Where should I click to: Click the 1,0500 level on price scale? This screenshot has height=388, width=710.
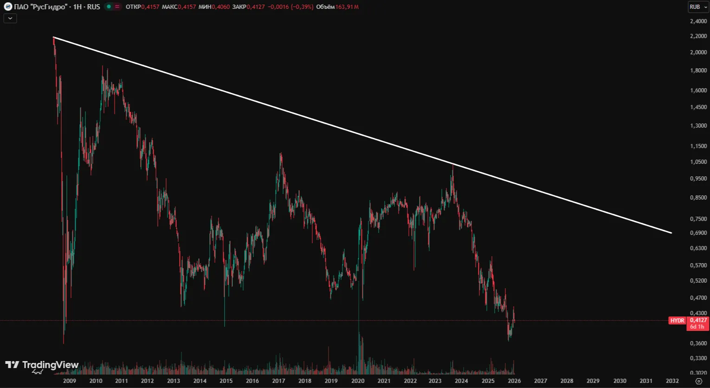click(x=698, y=162)
